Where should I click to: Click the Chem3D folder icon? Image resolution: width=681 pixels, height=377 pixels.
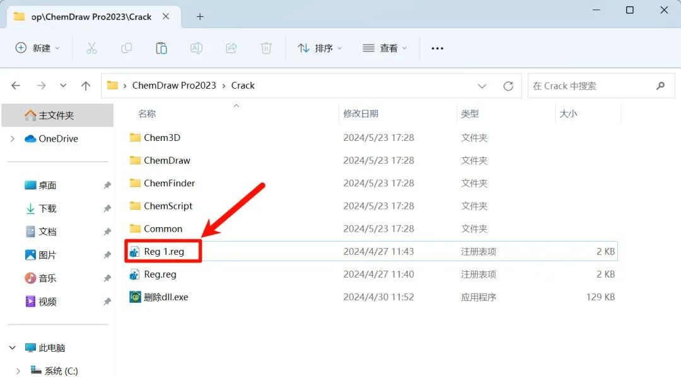pos(135,137)
